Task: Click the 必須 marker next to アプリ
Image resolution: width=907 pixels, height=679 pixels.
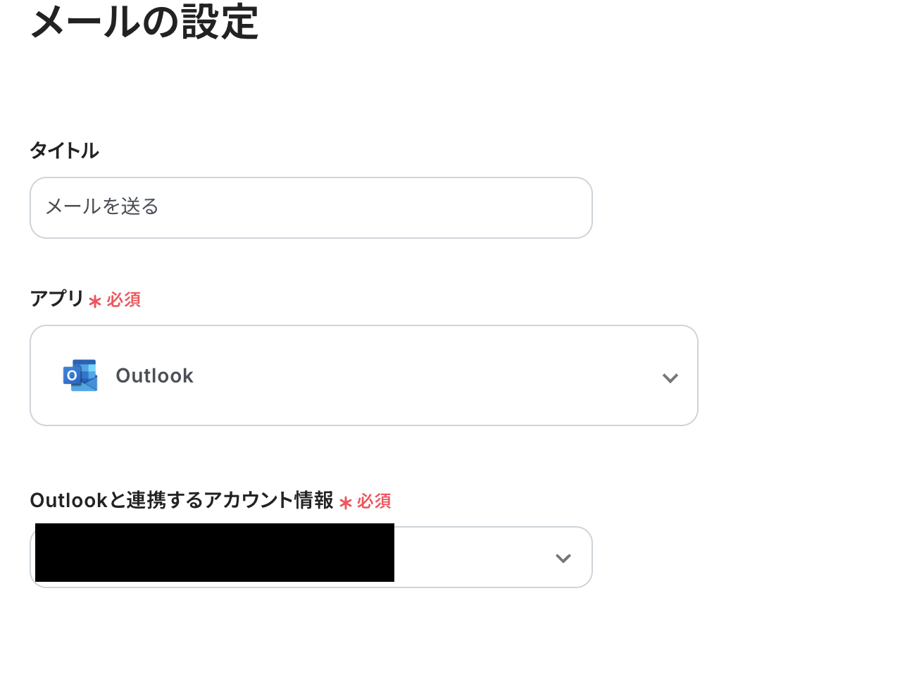Action: [x=124, y=300]
